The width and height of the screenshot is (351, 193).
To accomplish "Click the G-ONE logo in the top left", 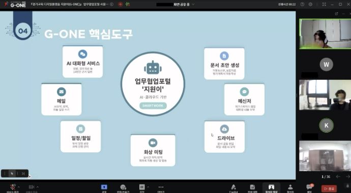I will click(15, 4).
